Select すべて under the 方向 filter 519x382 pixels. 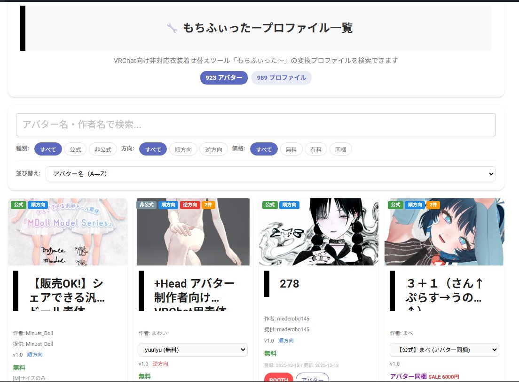(153, 149)
